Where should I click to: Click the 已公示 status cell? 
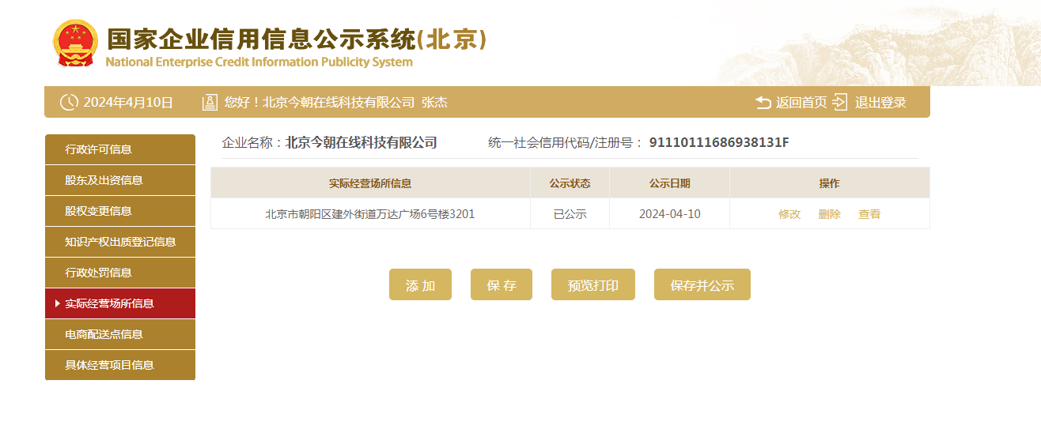(570, 214)
